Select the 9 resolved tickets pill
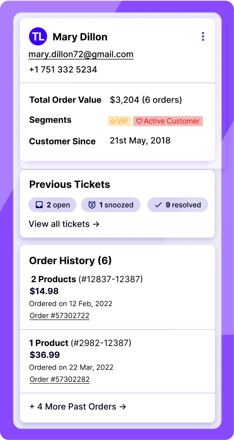 [178, 205]
